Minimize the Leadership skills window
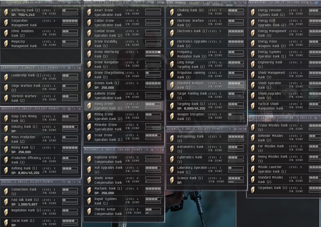Image resolution: width=321 pixels, height=227 pixels. coord(75,68)
